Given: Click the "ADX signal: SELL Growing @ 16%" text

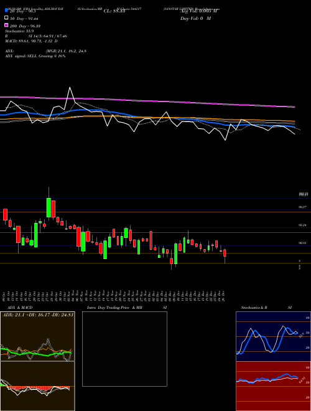Looking at the screenshot, I should point(35,56).
